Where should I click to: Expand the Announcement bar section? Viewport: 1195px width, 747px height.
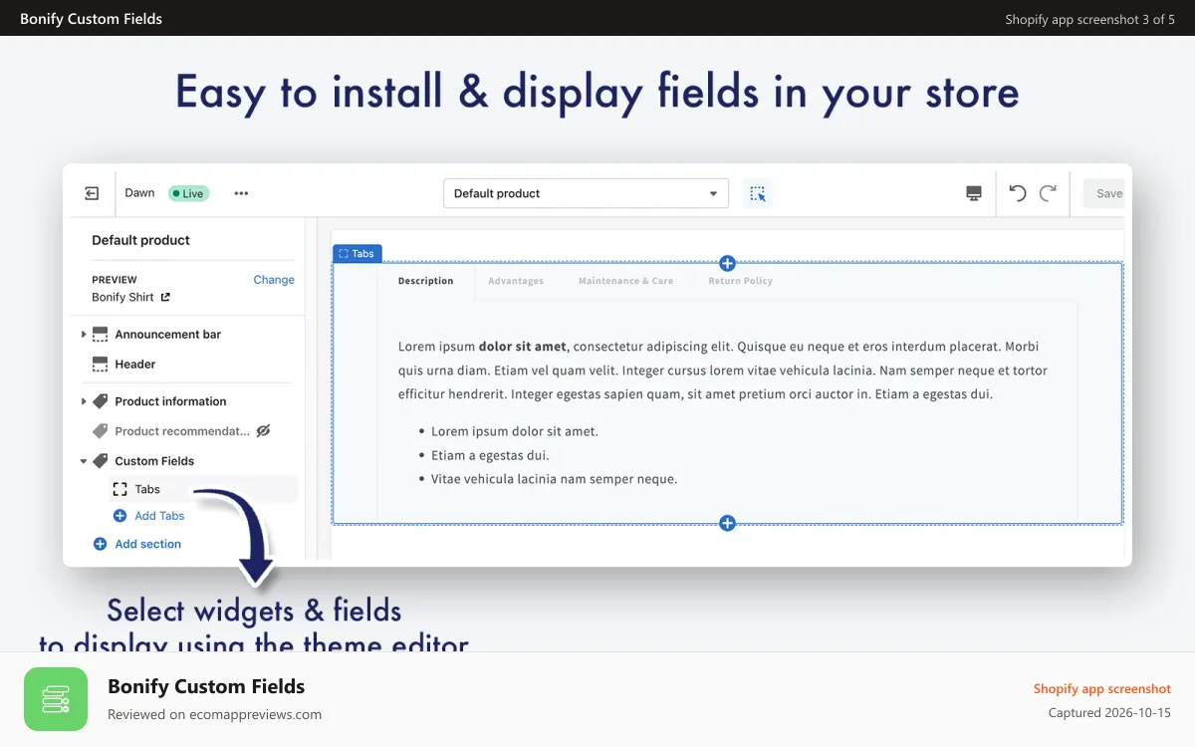click(84, 335)
